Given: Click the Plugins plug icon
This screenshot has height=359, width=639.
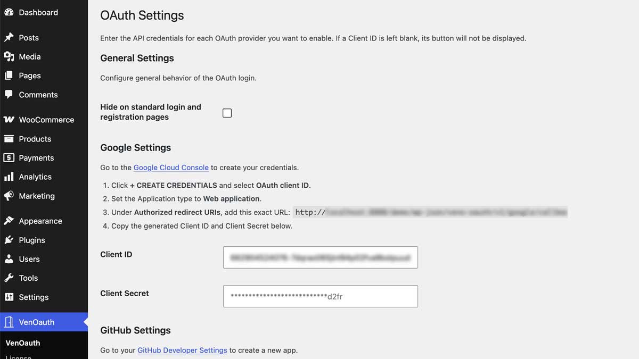Looking at the screenshot, I should tap(9, 240).
